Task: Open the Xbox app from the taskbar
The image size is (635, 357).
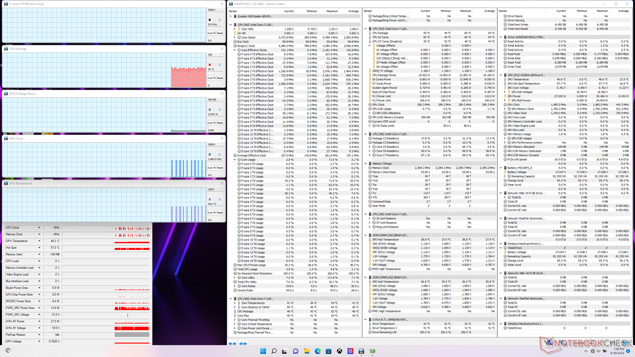Action: pyautogui.click(x=339, y=351)
